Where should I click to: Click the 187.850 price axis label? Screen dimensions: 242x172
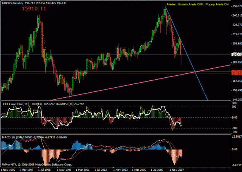pyautogui.click(x=237, y=62)
